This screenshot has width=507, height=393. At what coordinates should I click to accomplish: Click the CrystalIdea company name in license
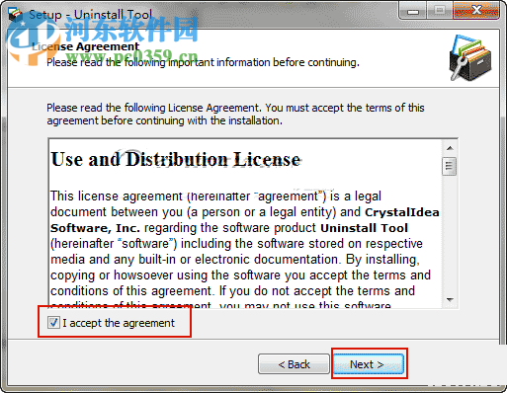pyautogui.click(x=402, y=212)
